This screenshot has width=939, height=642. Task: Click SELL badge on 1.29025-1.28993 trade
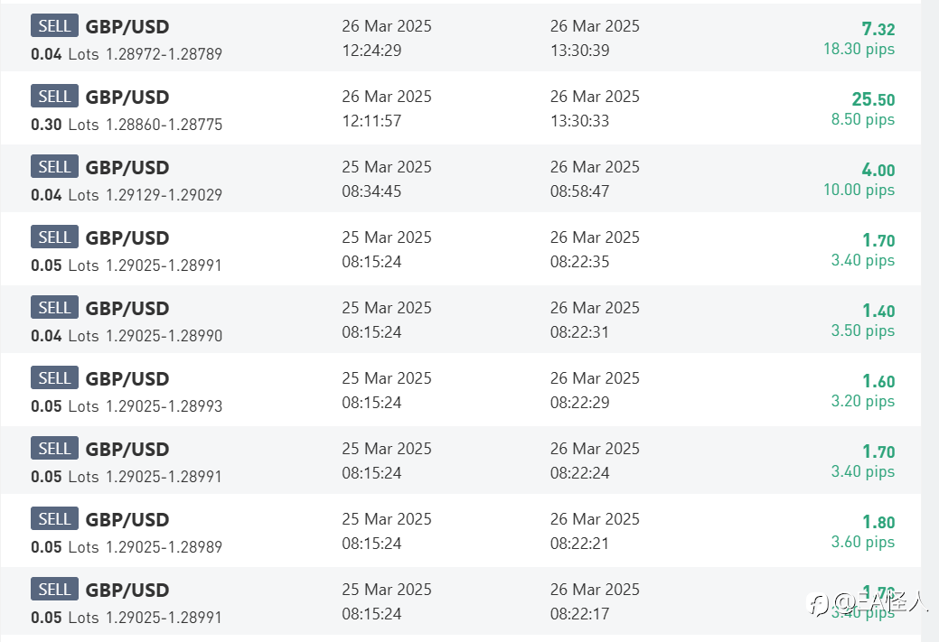pos(54,377)
